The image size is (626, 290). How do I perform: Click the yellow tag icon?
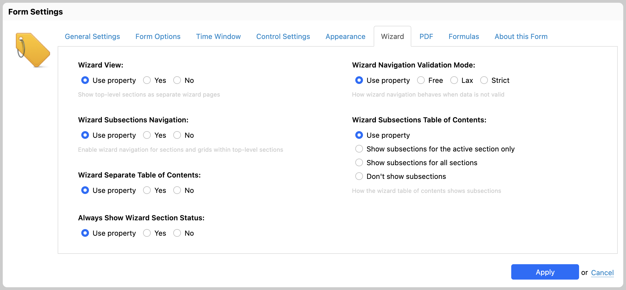coord(33,50)
